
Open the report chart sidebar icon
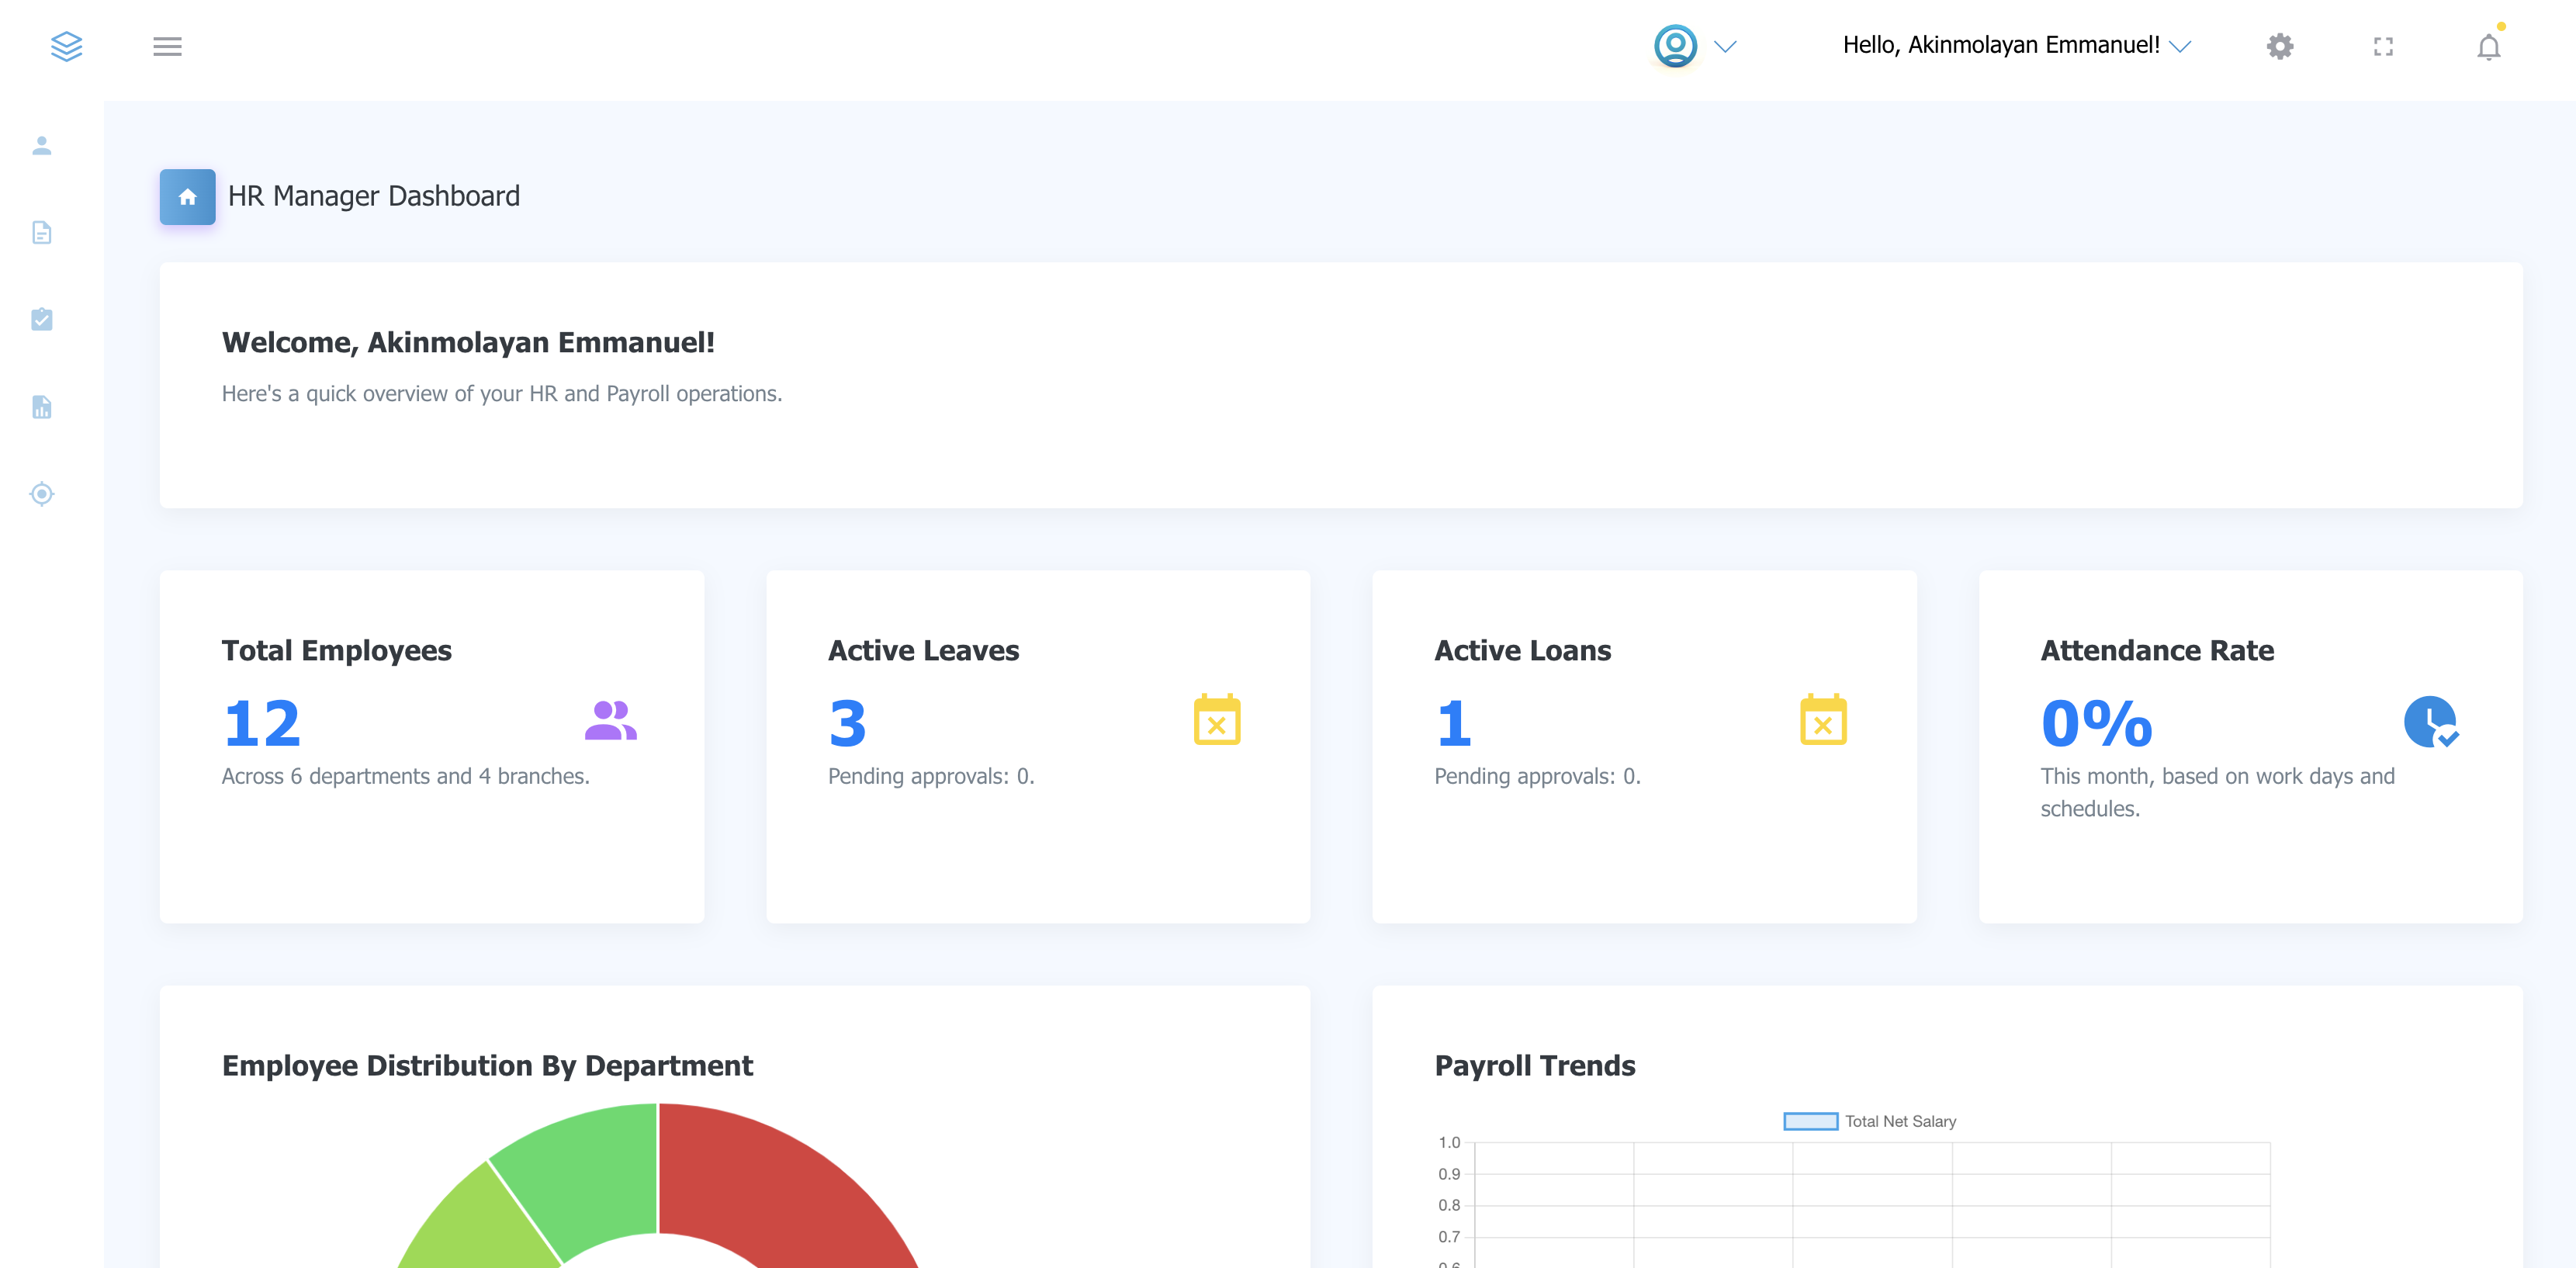pyautogui.click(x=42, y=407)
